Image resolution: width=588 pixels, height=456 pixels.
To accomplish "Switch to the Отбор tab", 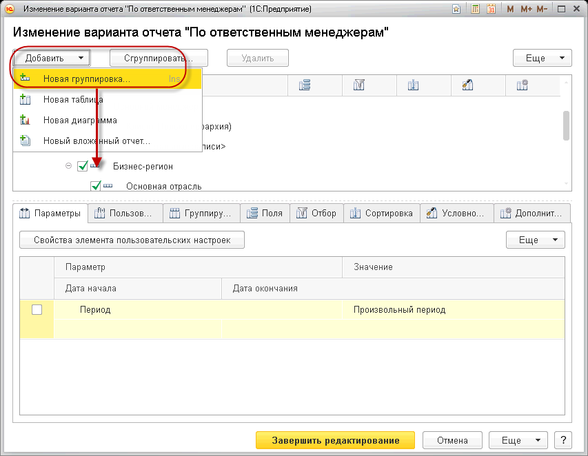I will [x=316, y=214].
